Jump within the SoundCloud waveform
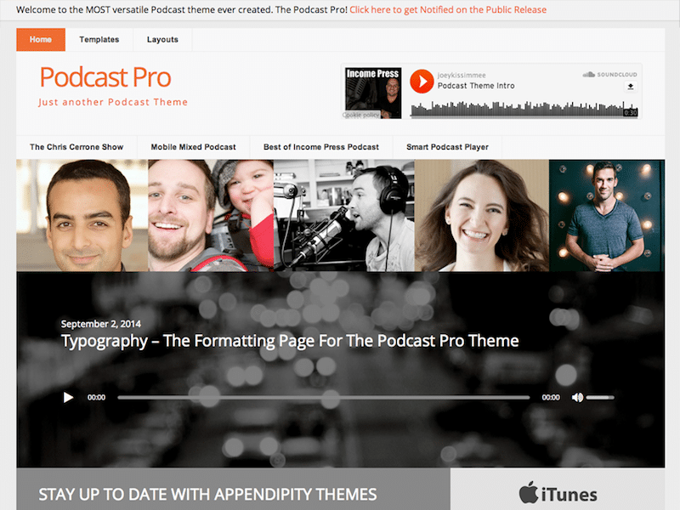680x510 pixels. point(524,110)
